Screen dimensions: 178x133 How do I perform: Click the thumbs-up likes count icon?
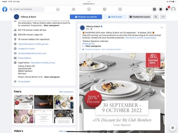point(15,30)
